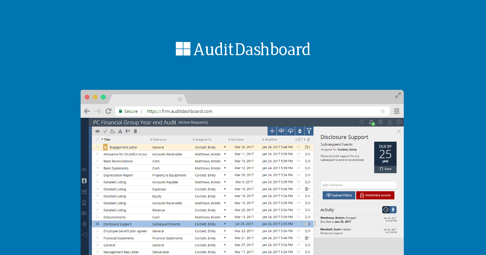Open the notifications bell icon
The height and width of the screenshot is (255, 486).
[x=371, y=122]
